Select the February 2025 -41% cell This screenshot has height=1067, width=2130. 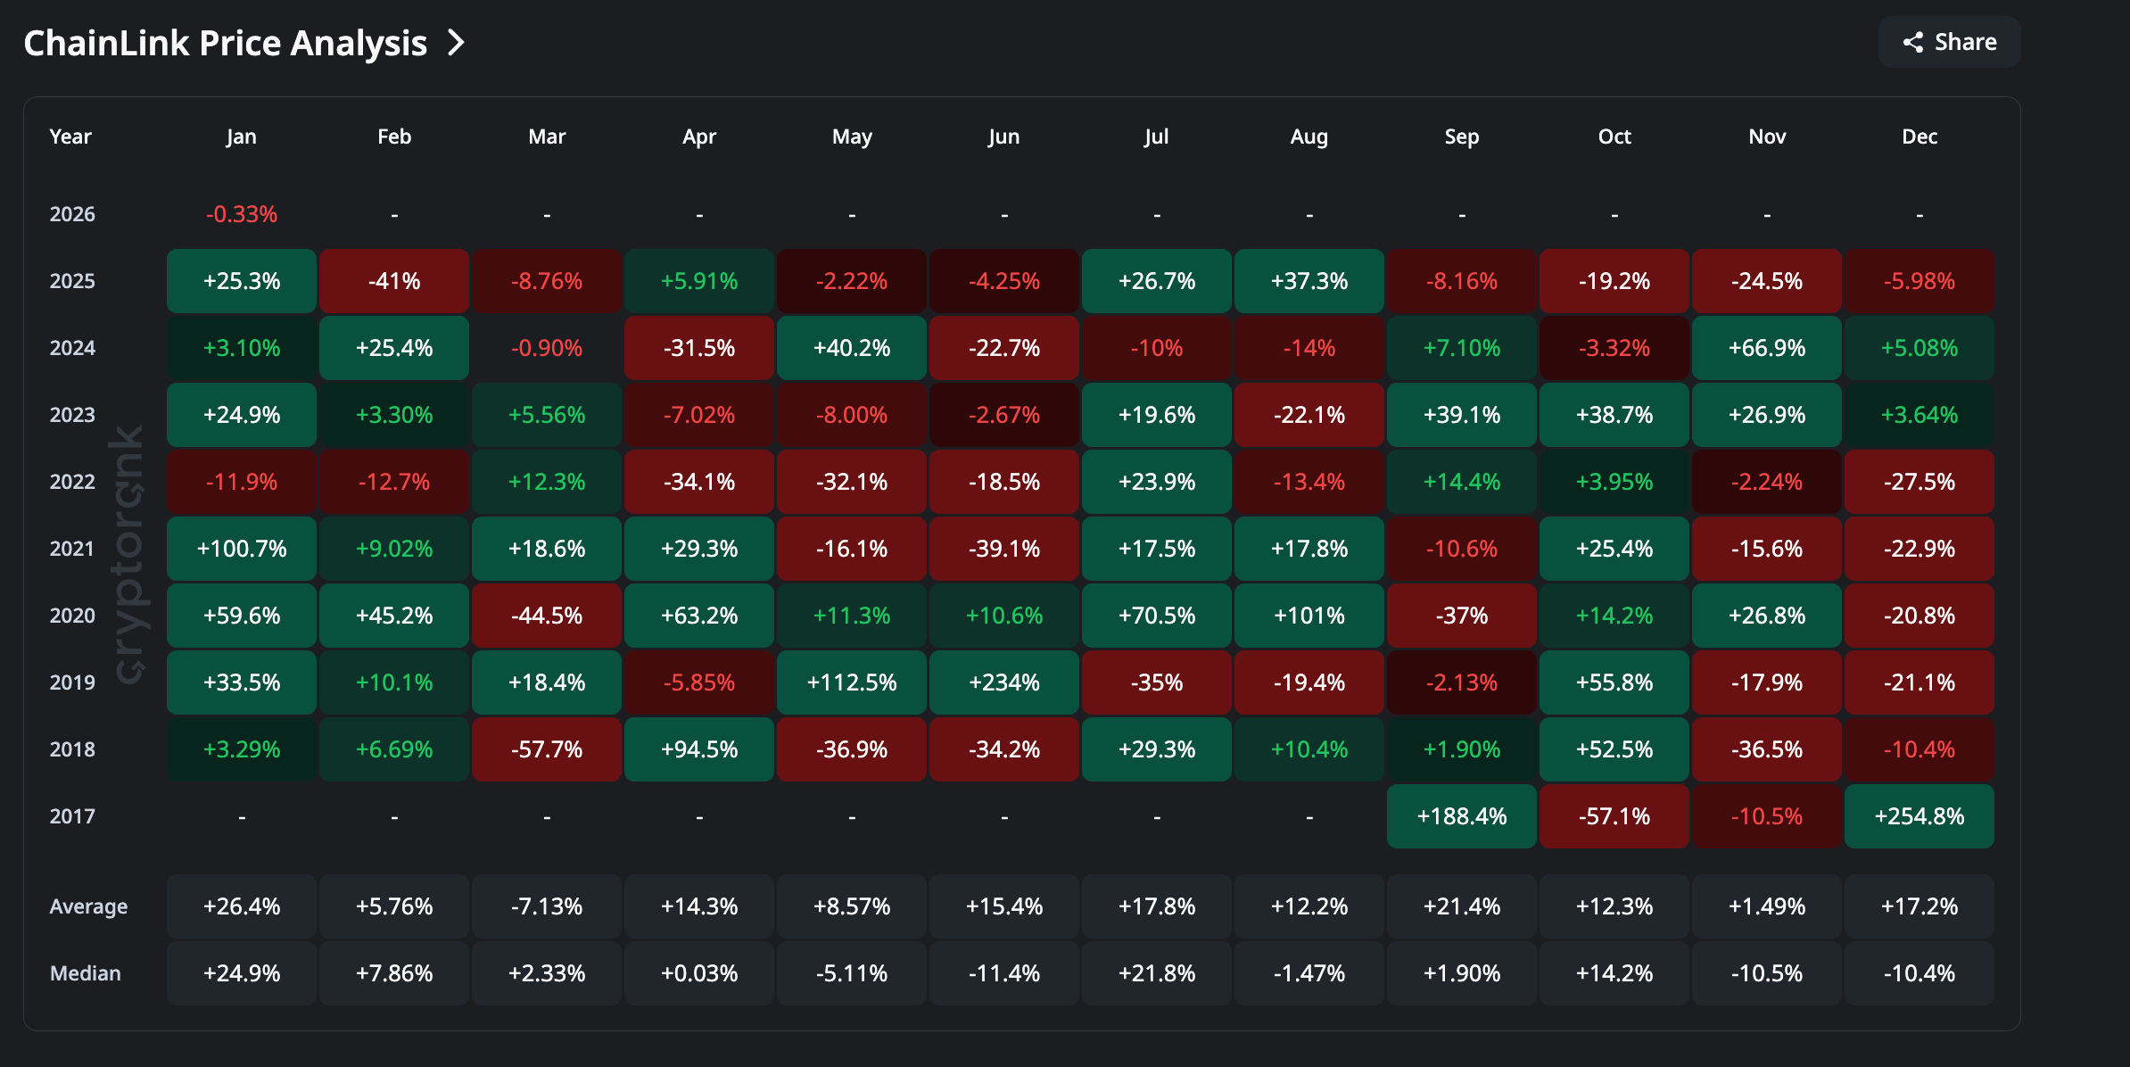click(x=394, y=281)
